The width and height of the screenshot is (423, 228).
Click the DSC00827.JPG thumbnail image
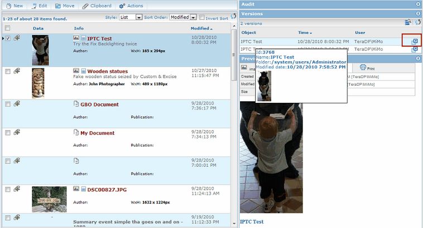pos(49,199)
